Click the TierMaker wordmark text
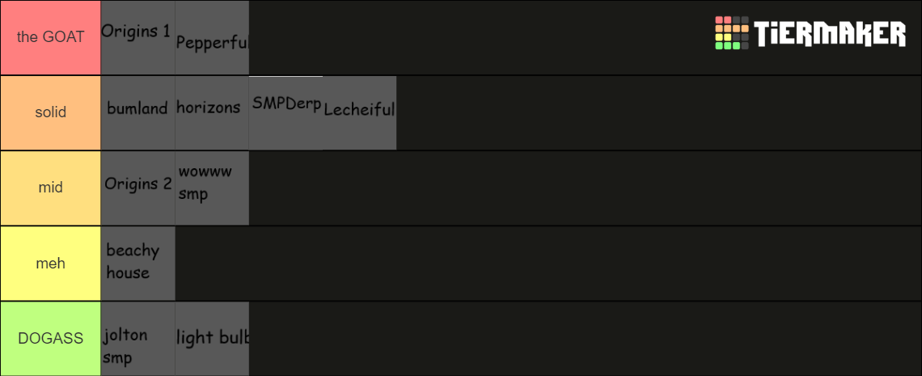922x376 pixels. point(830,34)
